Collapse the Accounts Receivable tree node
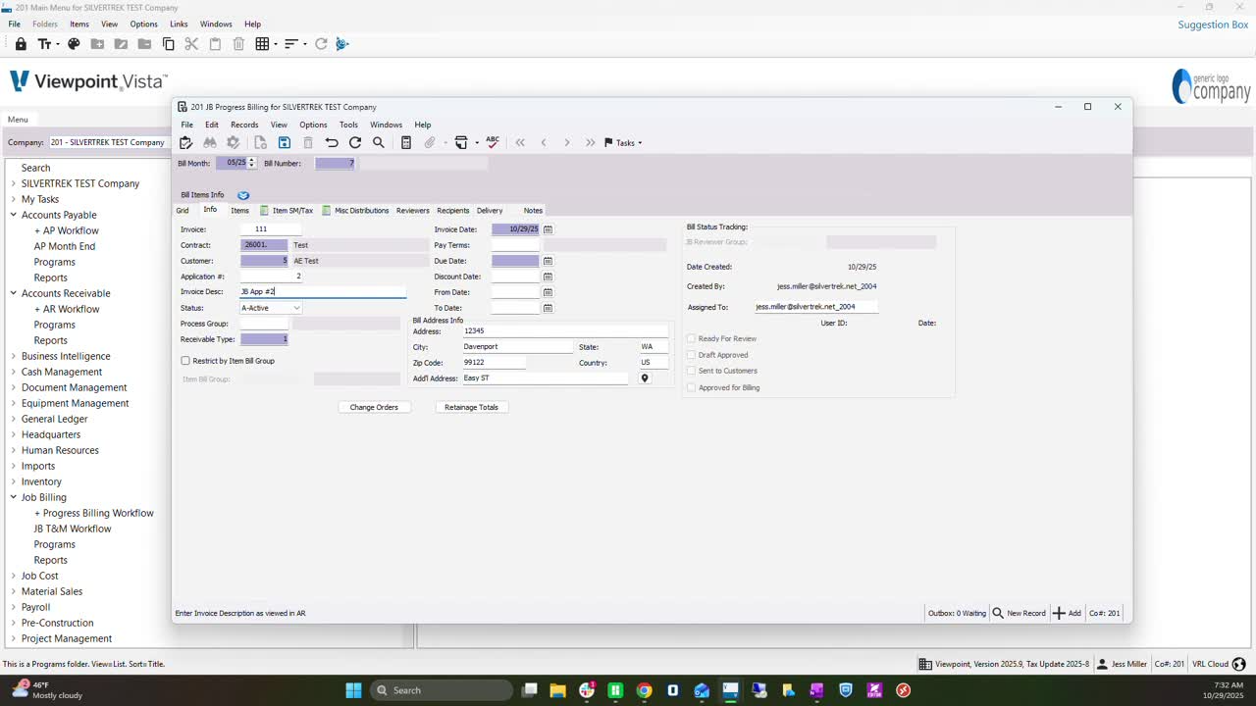The height and width of the screenshot is (706, 1256). pos(14,293)
